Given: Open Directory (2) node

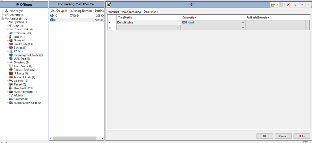Looking at the screenshot, I should (x=21, y=63).
